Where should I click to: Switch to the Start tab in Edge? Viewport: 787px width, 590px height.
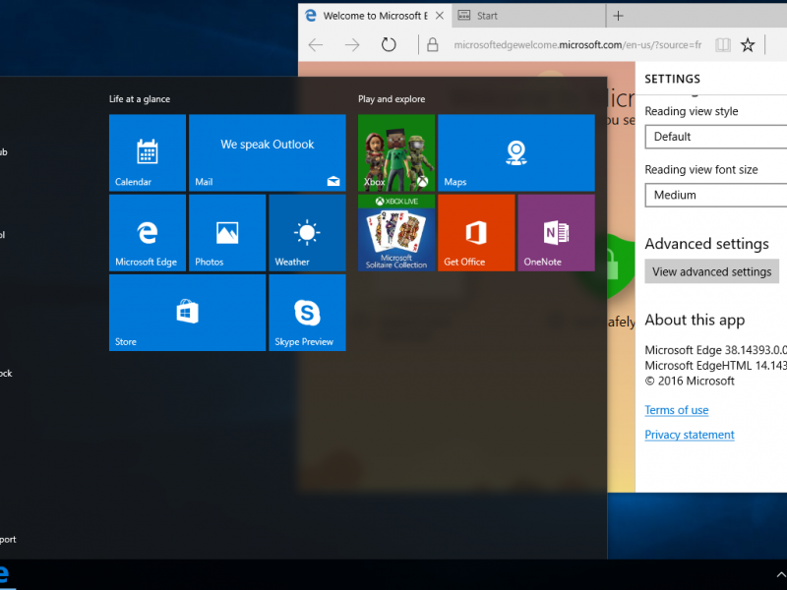click(528, 16)
